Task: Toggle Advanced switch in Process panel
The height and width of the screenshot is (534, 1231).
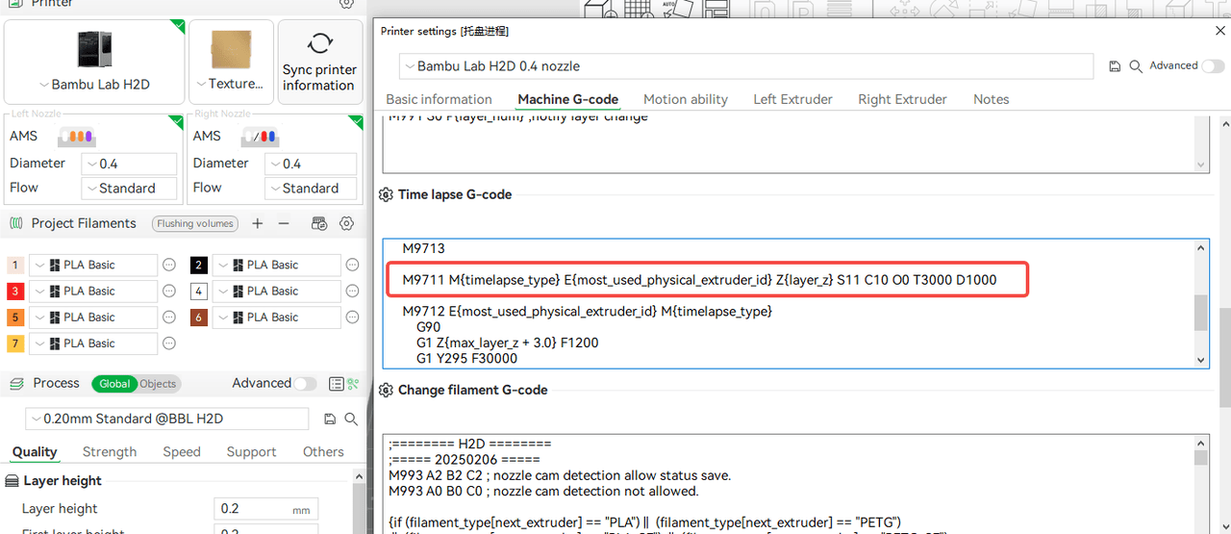Action: pyautogui.click(x=304, y=384)
